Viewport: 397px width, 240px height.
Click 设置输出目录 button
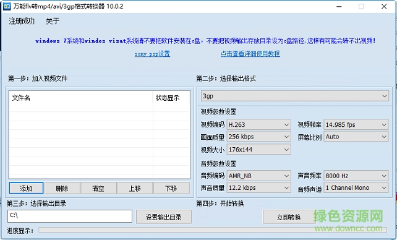(x=164, y=217)
